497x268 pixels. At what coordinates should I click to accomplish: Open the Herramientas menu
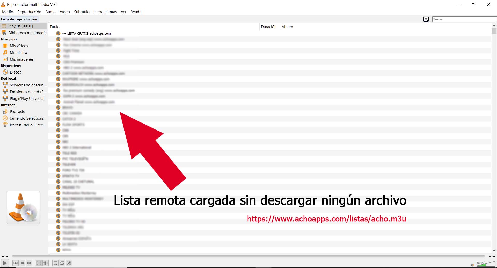tap(105, 12)
